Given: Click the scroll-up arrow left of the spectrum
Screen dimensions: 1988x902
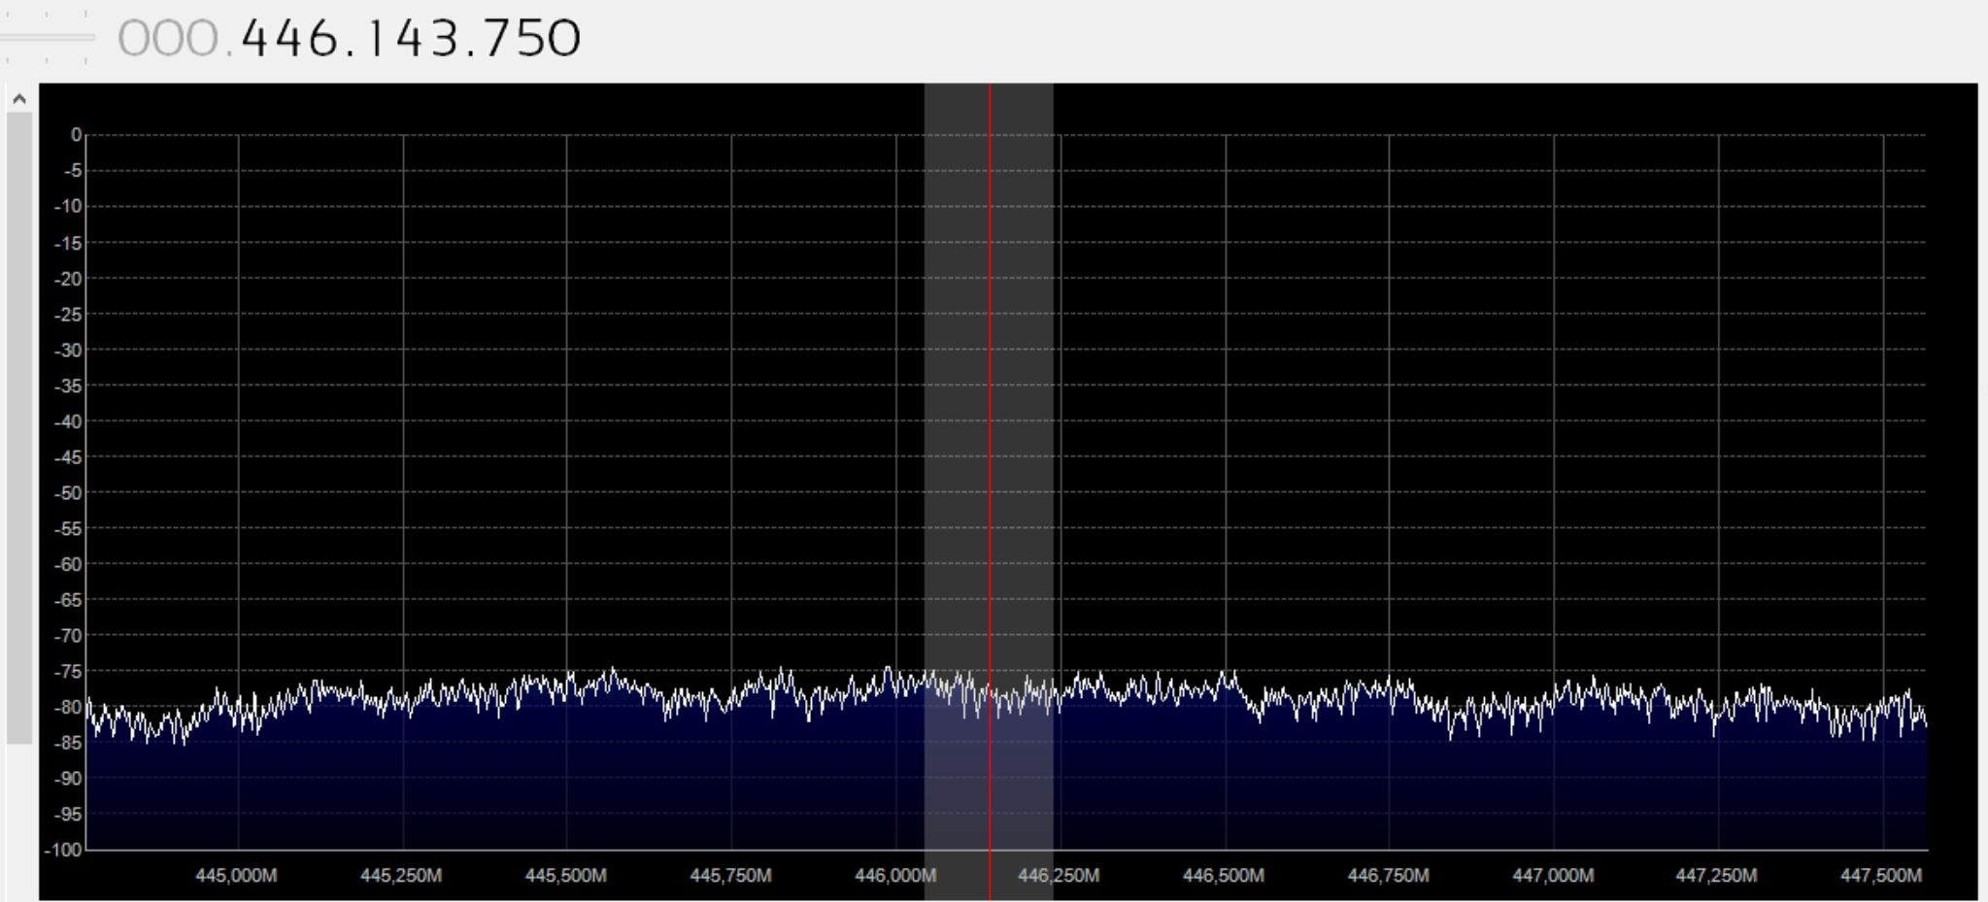Looking at the screenshot, I should [18, 98].
